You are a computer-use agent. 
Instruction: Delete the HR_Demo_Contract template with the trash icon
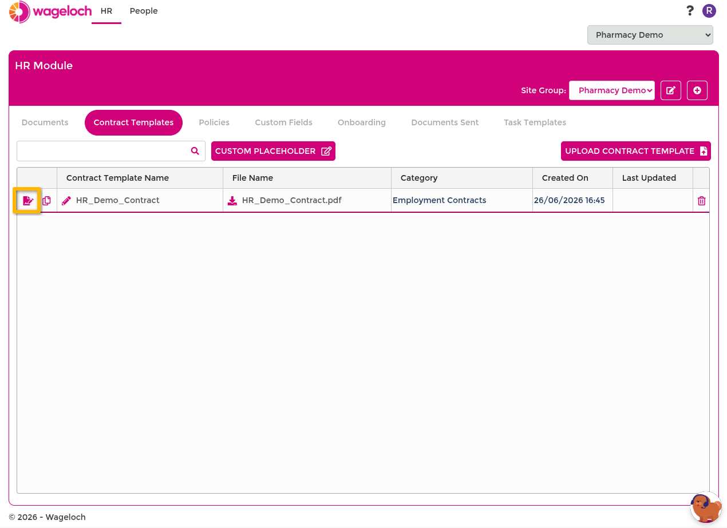click(701, 201)
